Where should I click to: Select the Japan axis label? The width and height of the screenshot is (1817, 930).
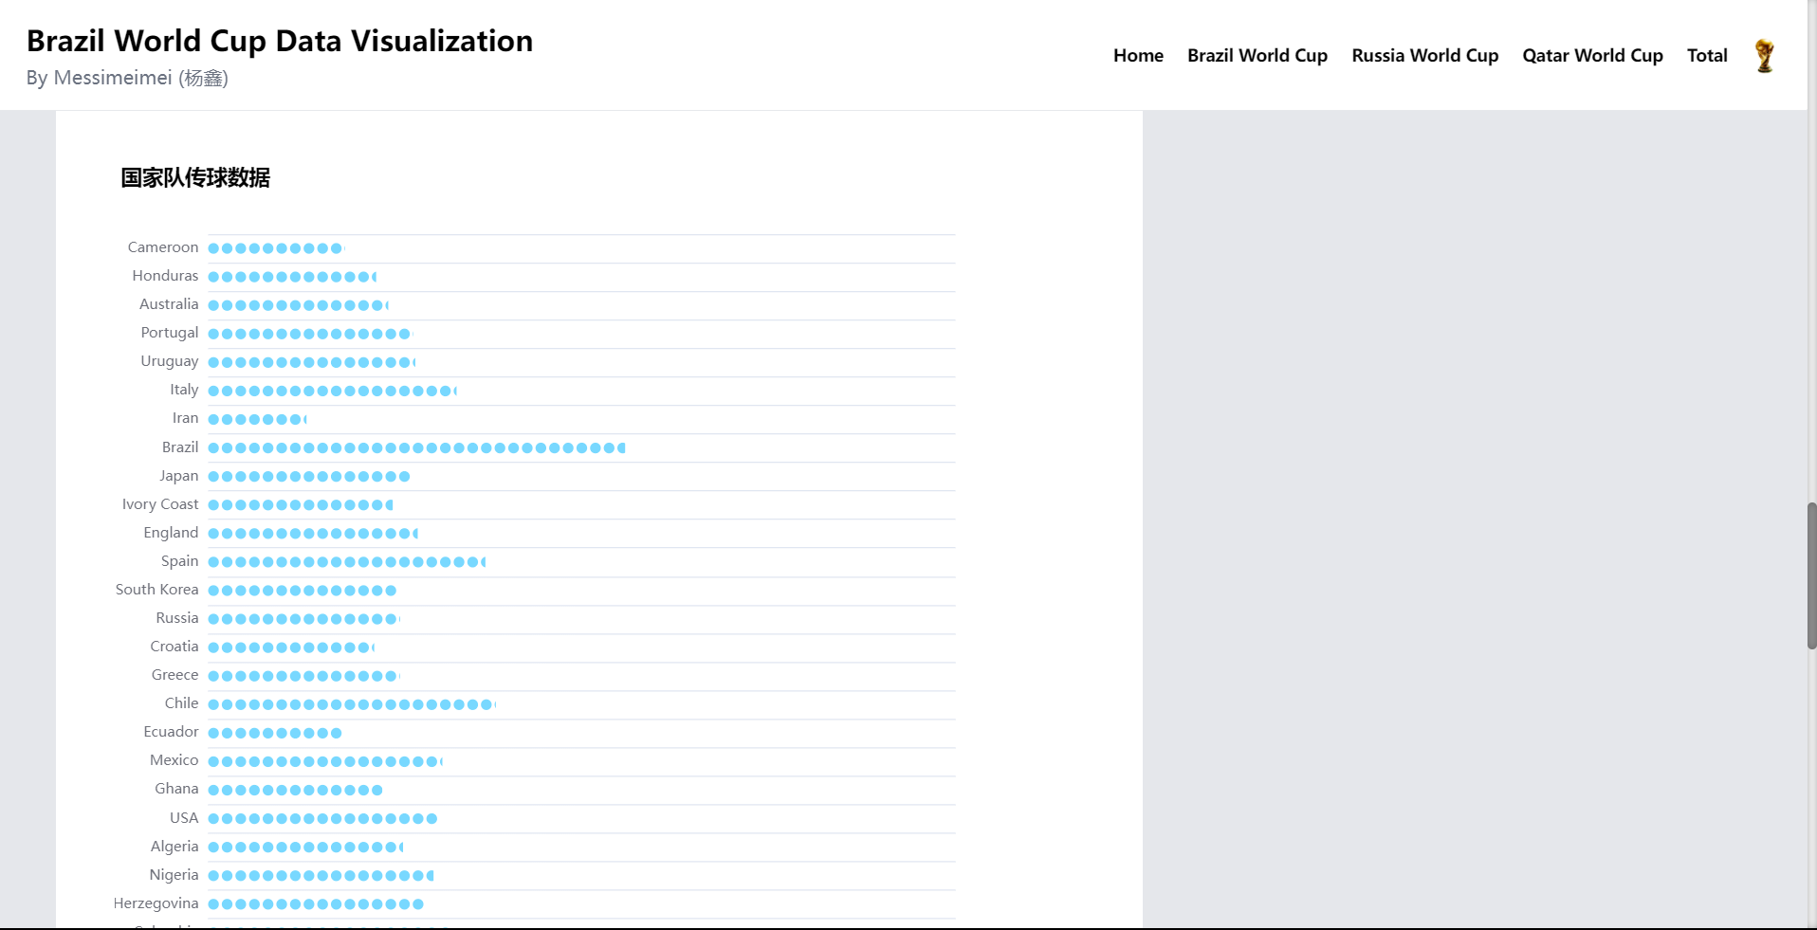pos(179,476)
